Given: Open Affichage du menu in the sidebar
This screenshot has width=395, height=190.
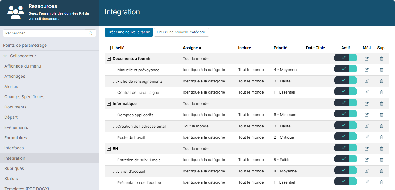Looking at the screenshot, I should (23, 66).
